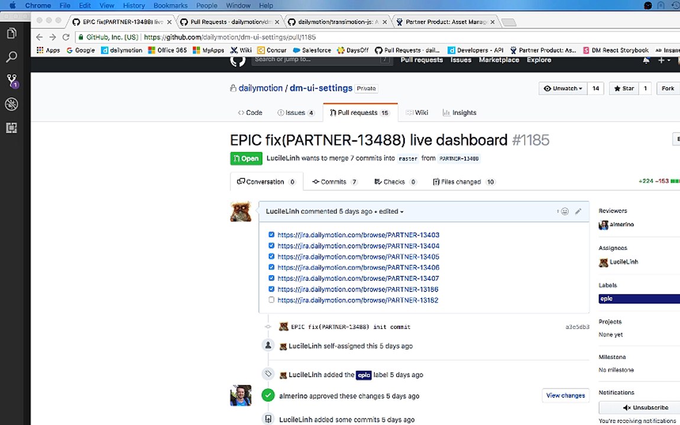Viewport: 680px width, 425px height.
Task: Star the repository
Action: (x=624, y=89)
